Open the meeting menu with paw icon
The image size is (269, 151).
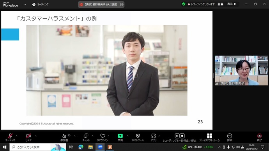[x=40, y=4]
